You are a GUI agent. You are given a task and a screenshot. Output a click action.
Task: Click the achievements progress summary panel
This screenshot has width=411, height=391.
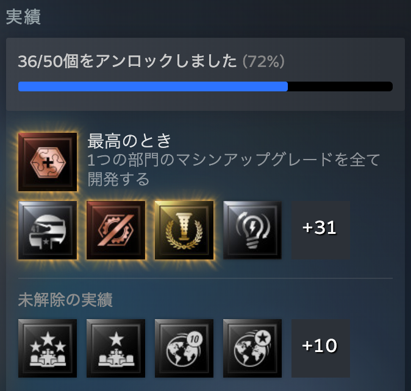205,74
